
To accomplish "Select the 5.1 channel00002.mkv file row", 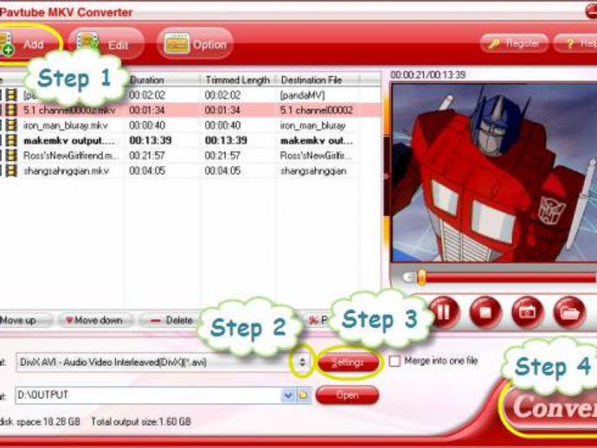I will [190, 110].
